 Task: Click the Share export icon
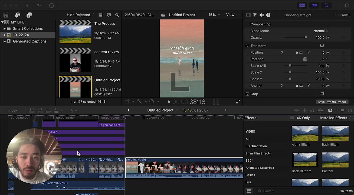point(347,5)
